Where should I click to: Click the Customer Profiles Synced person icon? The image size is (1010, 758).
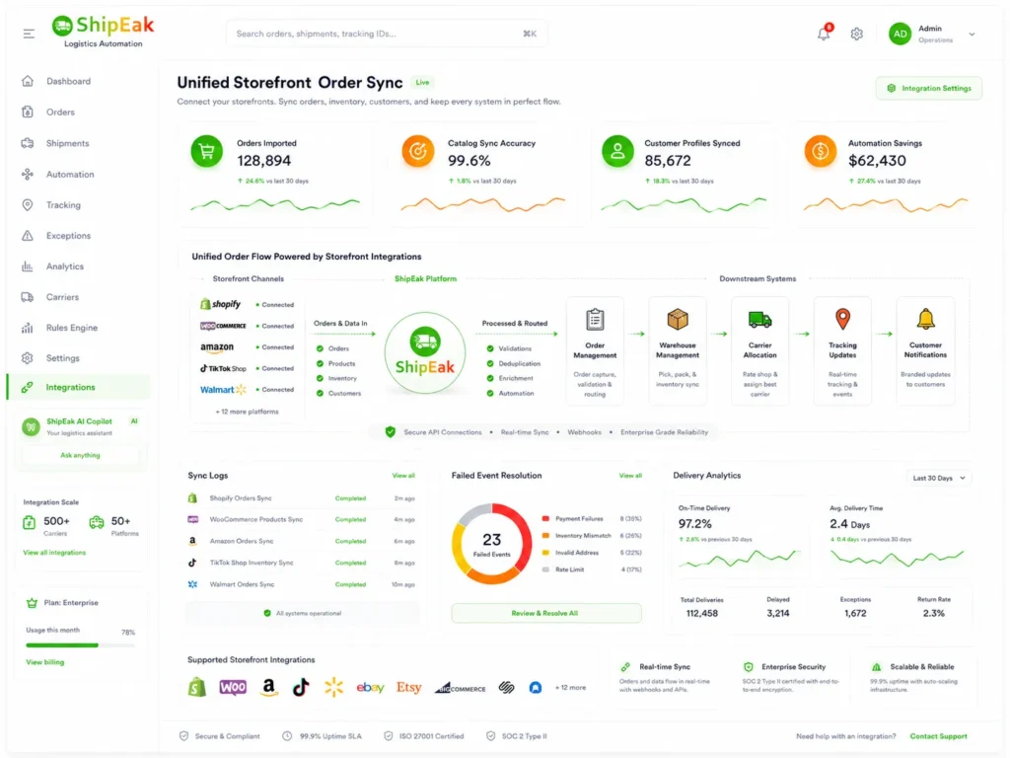click(617, 151)
